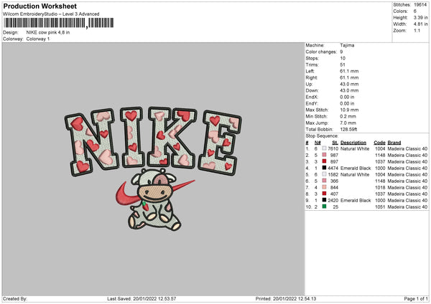431x304 pixels.
Task: Click the 'N#' column header
Action: pos(318,143)
